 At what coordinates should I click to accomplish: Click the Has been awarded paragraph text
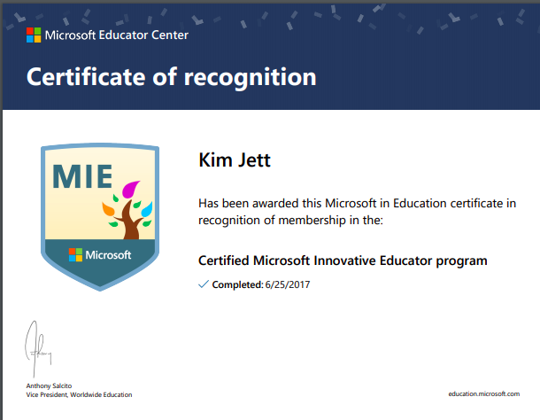tap(357, 212)
